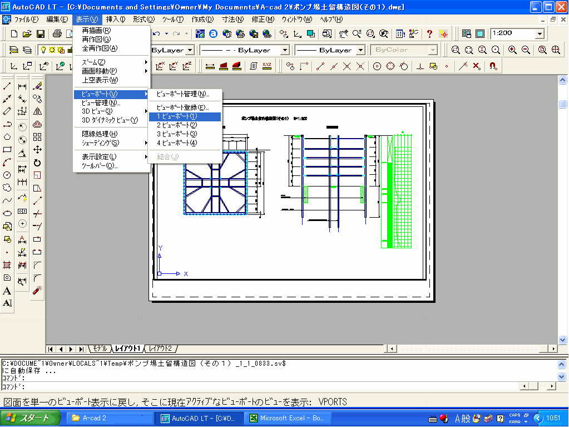569x427 pixels.
Task: Select ビューポート管理(N)... entry
Action: pos(185,94)
